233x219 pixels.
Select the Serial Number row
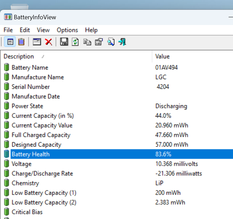[x=117, y=87]
